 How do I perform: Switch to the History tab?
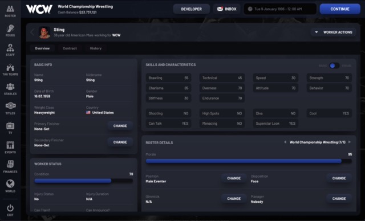click(95, 48)
